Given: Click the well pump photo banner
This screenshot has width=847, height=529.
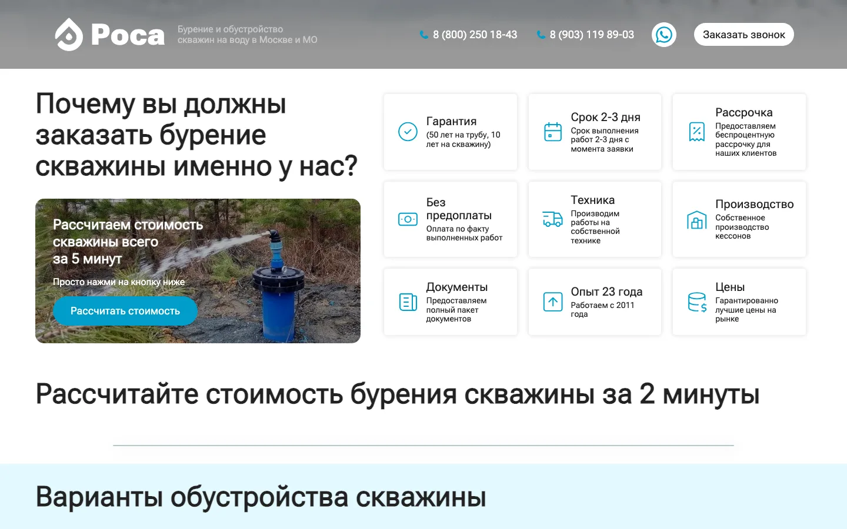Looking at the screenshot, I should point(198,271).
